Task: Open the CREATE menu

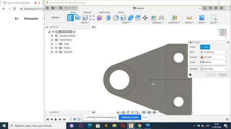Action: point(85,23)
